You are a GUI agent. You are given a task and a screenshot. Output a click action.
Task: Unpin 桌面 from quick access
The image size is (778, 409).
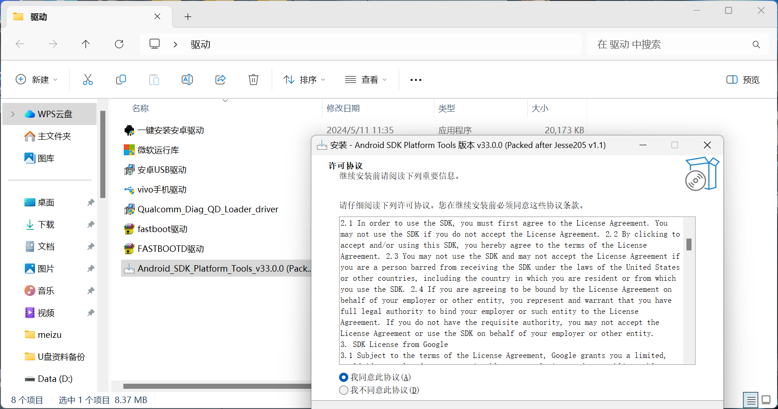tap(91, 203)
